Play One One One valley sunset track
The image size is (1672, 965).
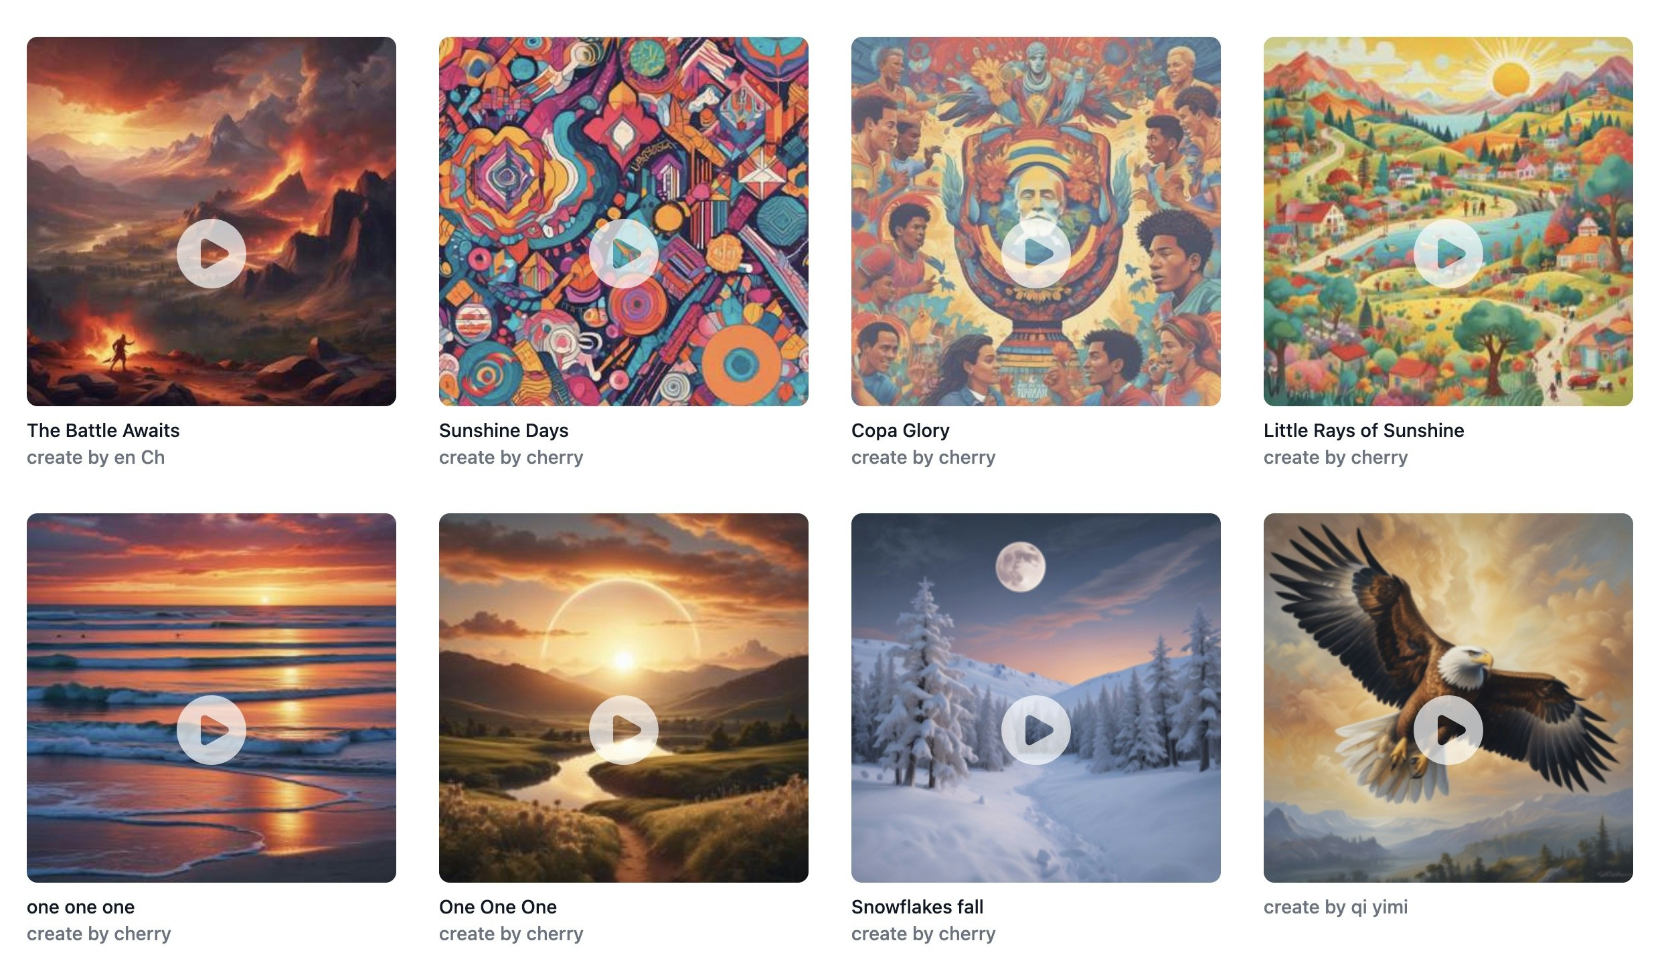pyautogui.click(x=624, y=730)
